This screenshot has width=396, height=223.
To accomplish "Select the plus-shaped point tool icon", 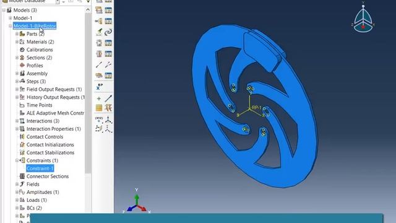I will 99,98.
